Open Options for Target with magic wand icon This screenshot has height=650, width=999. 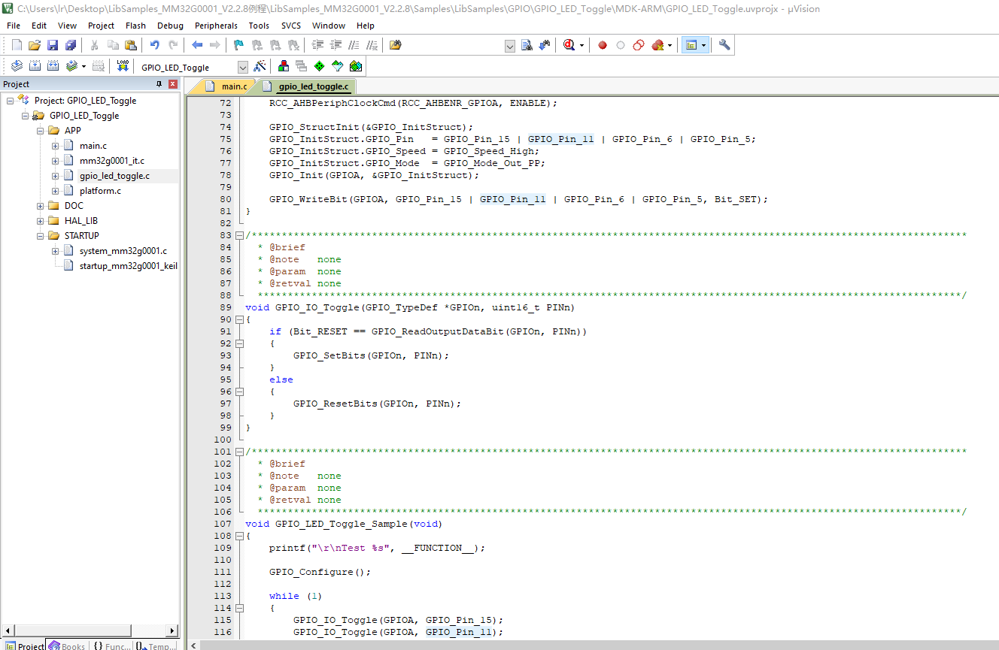tap(260, 66)
